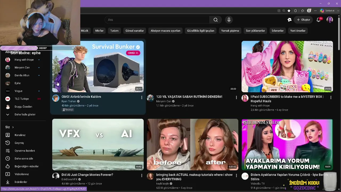
Task: Open more options for Airbnb video
Action: (142, 98)
